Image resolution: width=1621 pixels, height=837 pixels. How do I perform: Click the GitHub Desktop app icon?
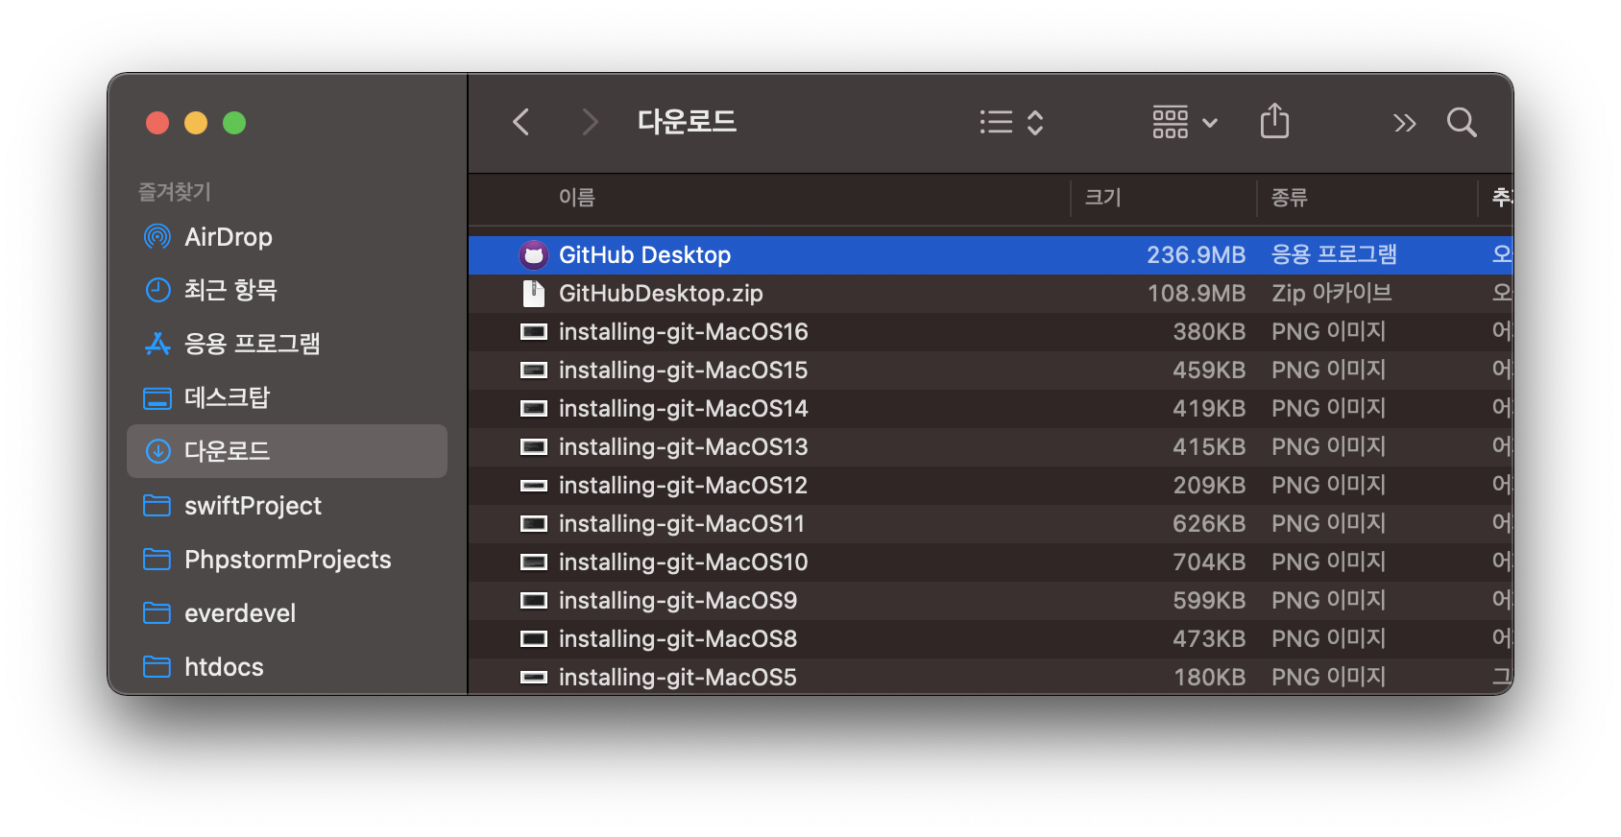[534, 254]
